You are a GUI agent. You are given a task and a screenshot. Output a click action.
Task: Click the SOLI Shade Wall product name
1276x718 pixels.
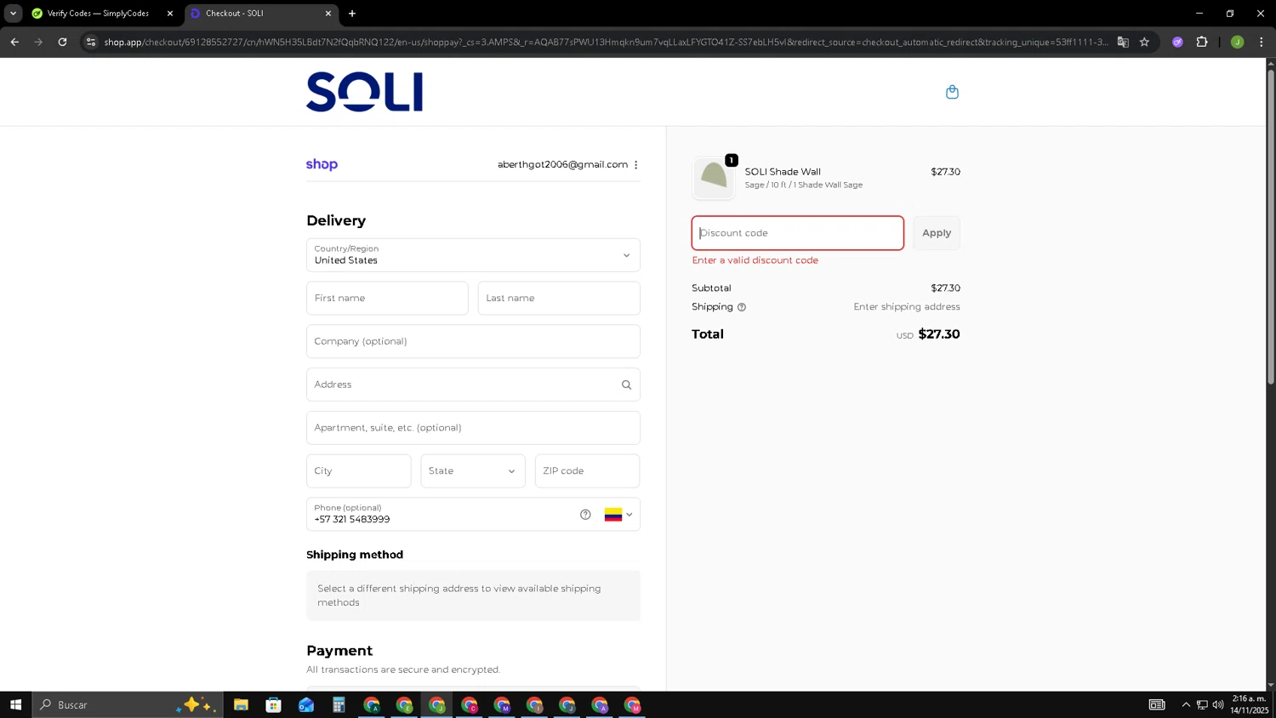click(x=783, y=172)
